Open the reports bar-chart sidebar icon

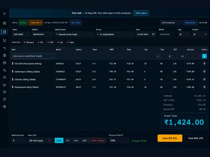tap(5, 85)
